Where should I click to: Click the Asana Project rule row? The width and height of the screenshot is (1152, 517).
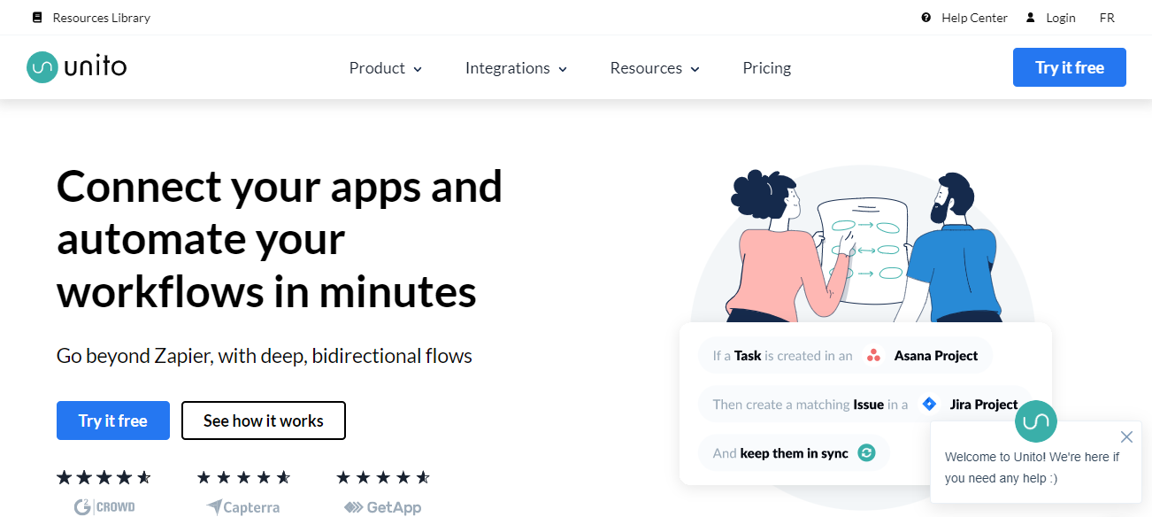pos(845,356)
